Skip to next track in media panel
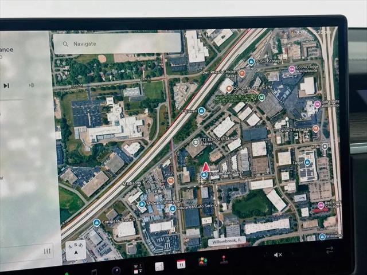Screen dimensions: 367x275 click(6, 86)
